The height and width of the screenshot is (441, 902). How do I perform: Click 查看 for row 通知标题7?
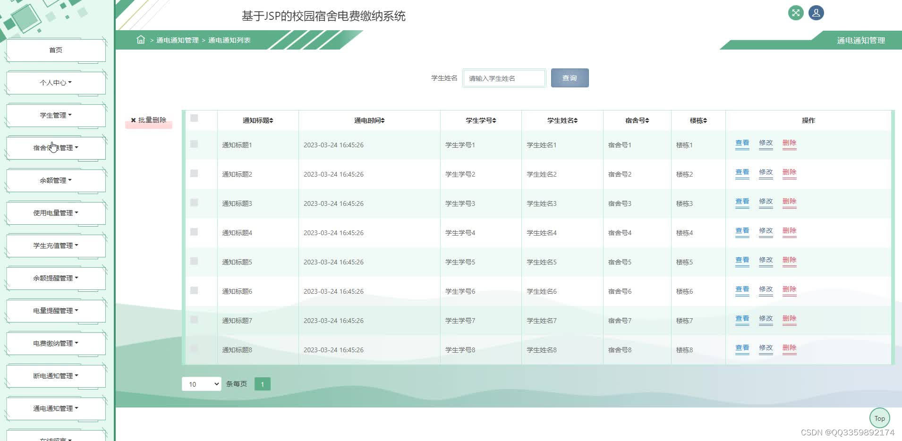click(742, 319)
